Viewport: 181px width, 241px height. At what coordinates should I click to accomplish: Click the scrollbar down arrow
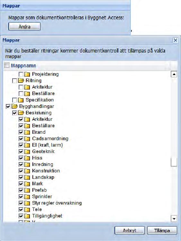point(174,218)
